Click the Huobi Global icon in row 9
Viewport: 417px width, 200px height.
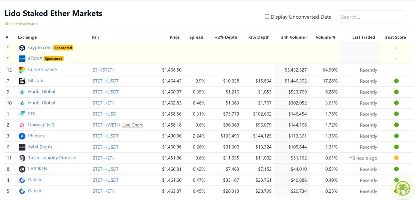click(22, 92)
